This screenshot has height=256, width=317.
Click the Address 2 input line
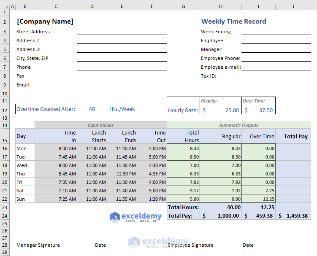(x=122, y=40)
